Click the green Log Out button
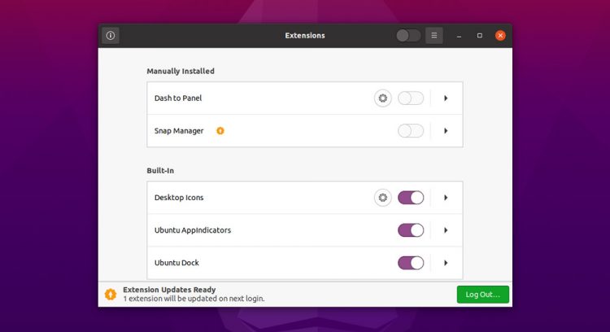Image resolution: width=610 pixels, height=332 pixels. click(x=483, y=295)
